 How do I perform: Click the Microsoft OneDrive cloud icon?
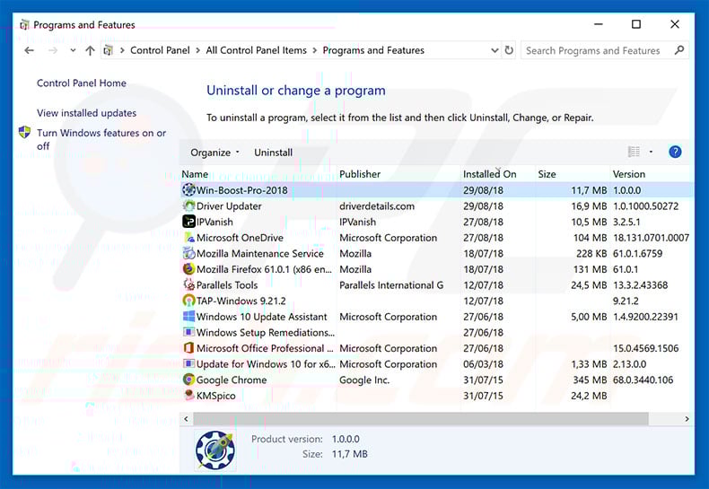tap(188, 238)
